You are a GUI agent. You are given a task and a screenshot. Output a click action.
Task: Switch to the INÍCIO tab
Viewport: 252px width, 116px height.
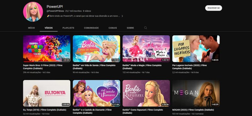click(x=31, y=28)
